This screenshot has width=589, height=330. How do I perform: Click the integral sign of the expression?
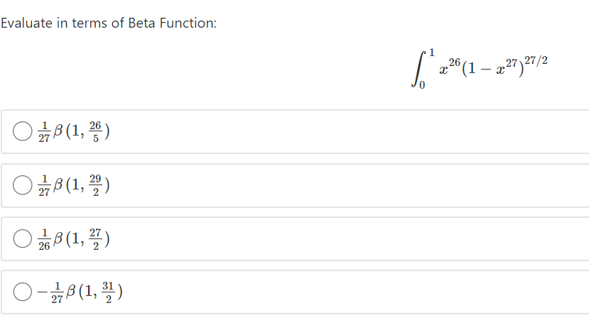tap(418, 69)
